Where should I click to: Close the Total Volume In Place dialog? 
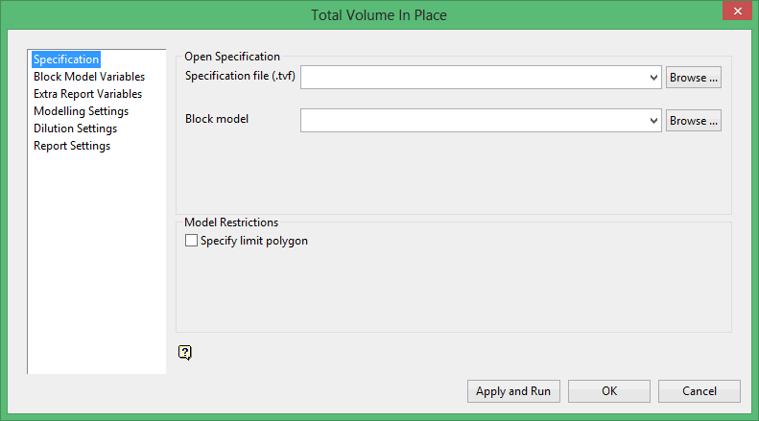coord(736,12)
